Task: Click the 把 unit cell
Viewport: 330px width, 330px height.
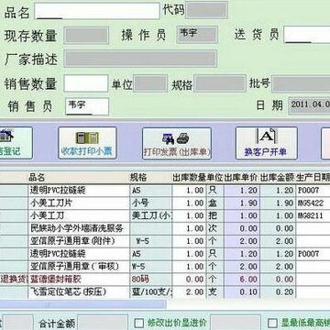Action: point(215,216)
